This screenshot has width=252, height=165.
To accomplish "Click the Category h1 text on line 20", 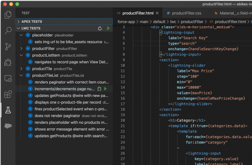I will tap(186, 120).
